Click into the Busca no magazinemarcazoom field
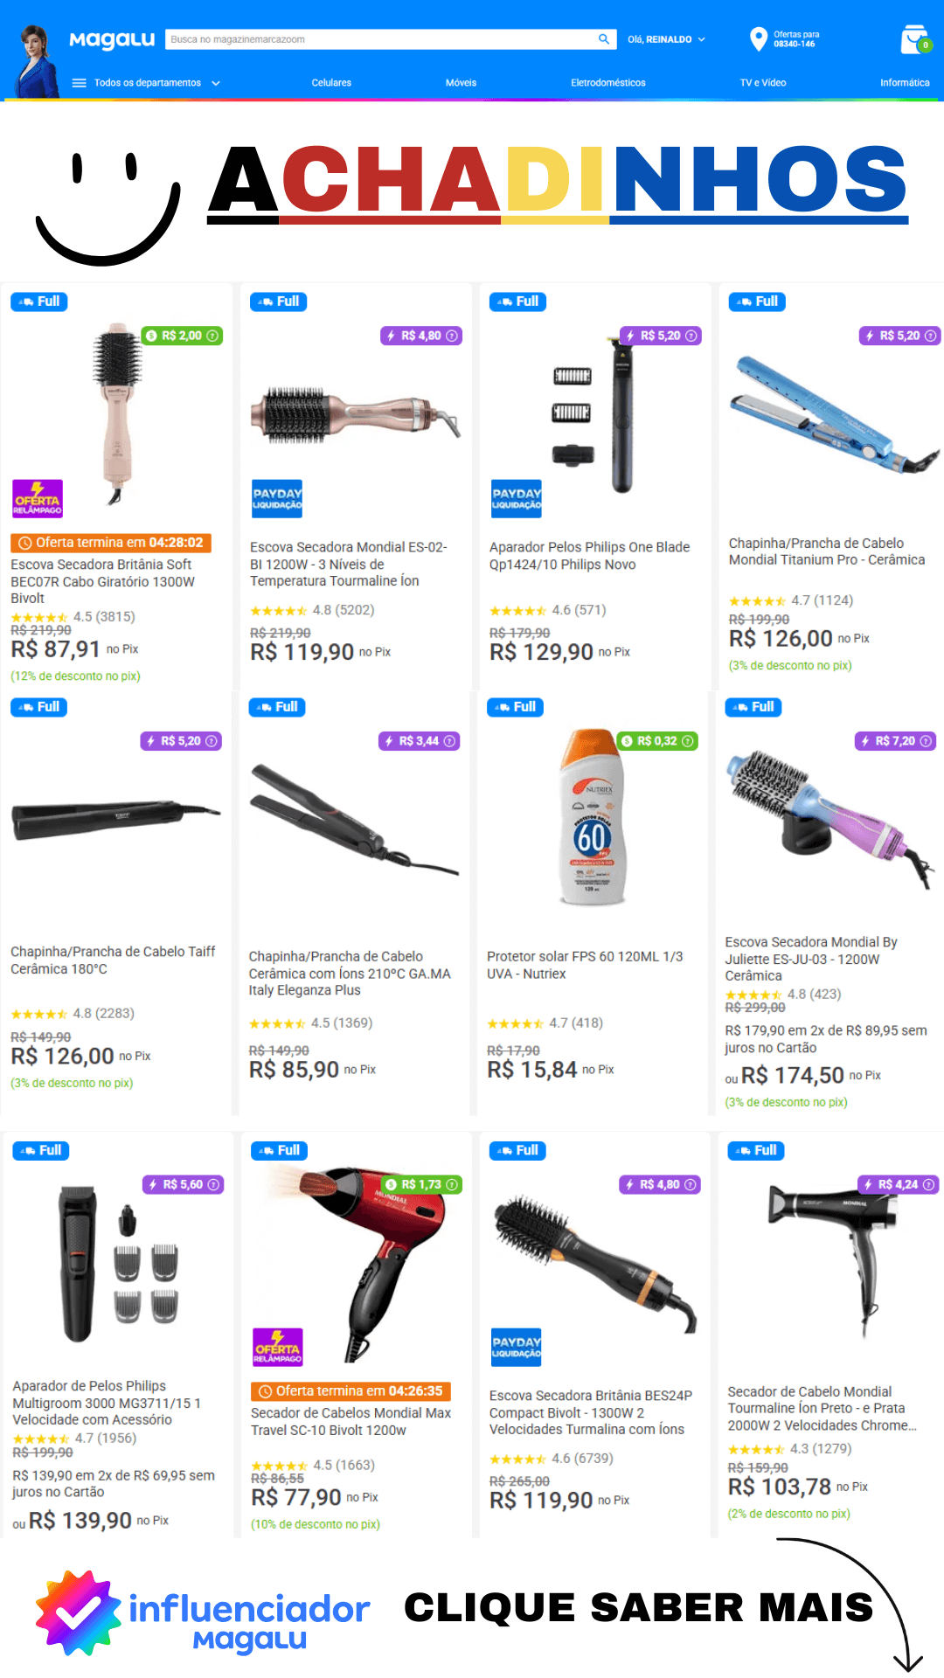The height and width of the screenshot is (1678, 944). pos(380,39)
